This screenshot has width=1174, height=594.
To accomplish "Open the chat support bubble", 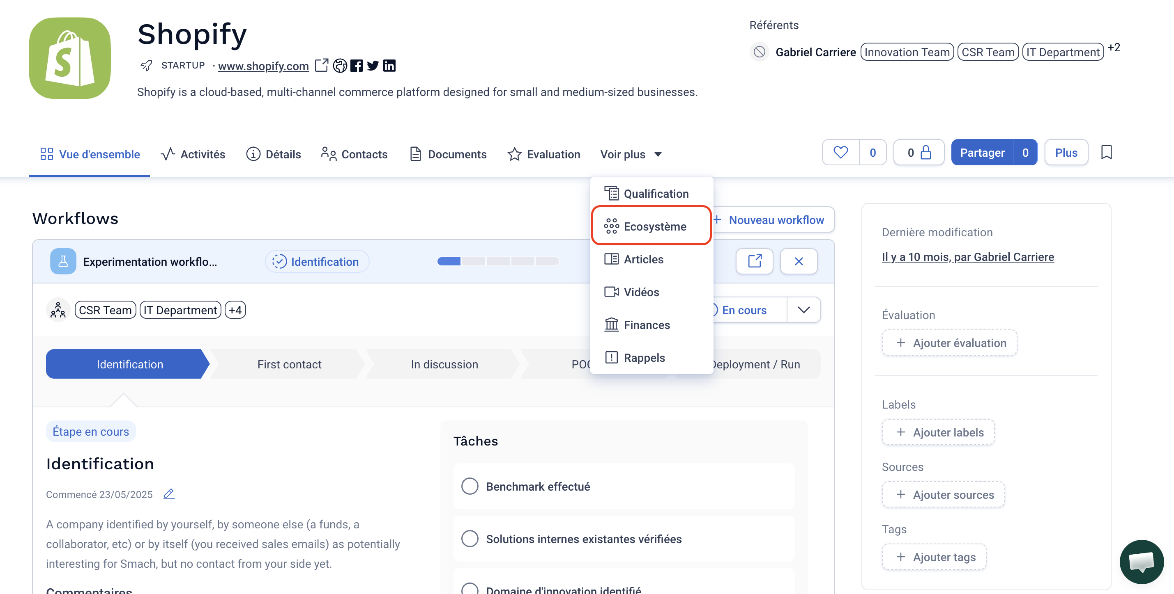I will (x=1142, y=562).
